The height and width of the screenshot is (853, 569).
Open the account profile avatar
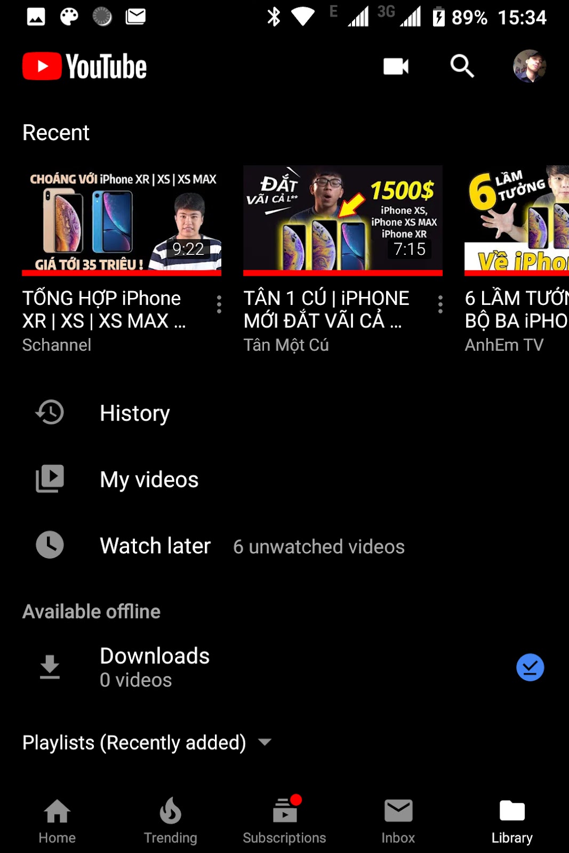point(529,66)
